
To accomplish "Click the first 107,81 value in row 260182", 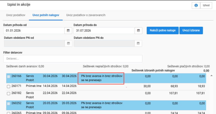I will [x=173, y=93].
